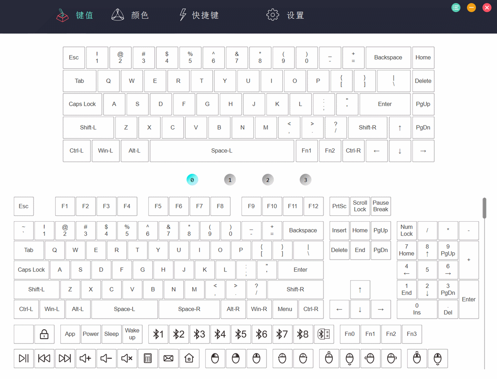Switch to the 快捷键 shortcuts tab

199,15
